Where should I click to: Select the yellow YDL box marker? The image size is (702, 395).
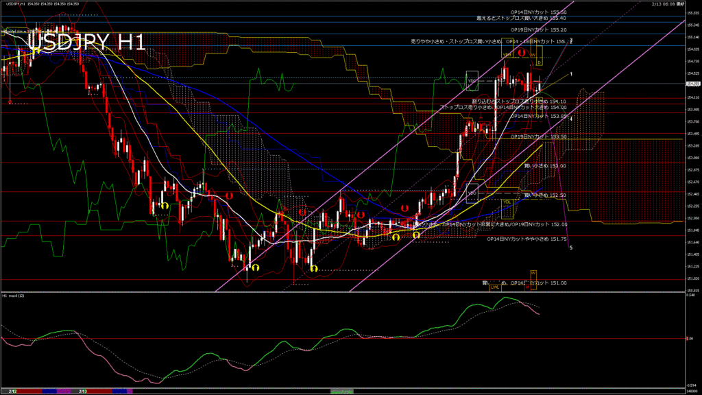[x=507, y=202]
